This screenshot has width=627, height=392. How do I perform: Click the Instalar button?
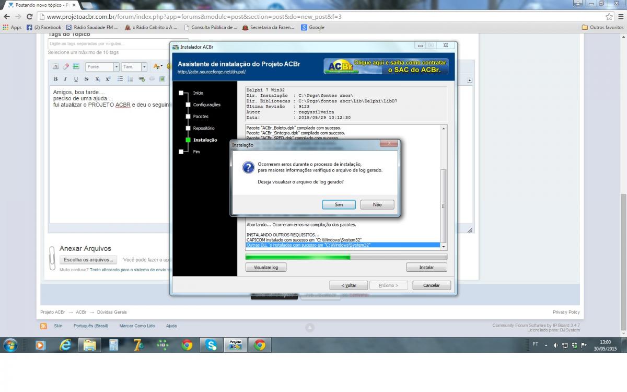[426, 267]
